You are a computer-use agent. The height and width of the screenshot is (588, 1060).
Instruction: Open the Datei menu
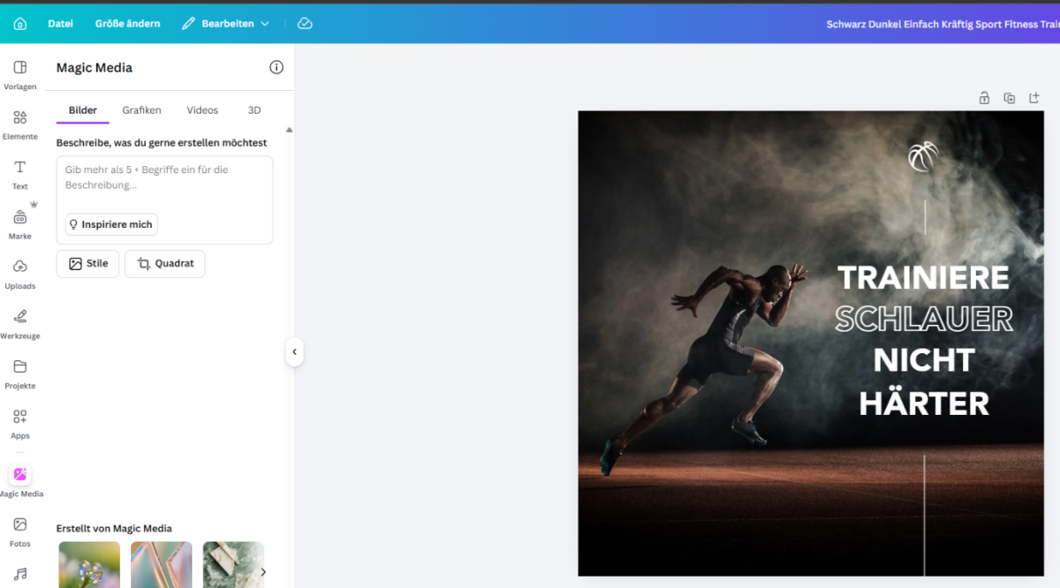60,24
